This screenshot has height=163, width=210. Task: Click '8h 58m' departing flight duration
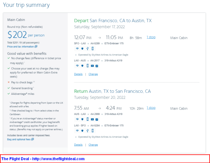(x=136, y=38)
